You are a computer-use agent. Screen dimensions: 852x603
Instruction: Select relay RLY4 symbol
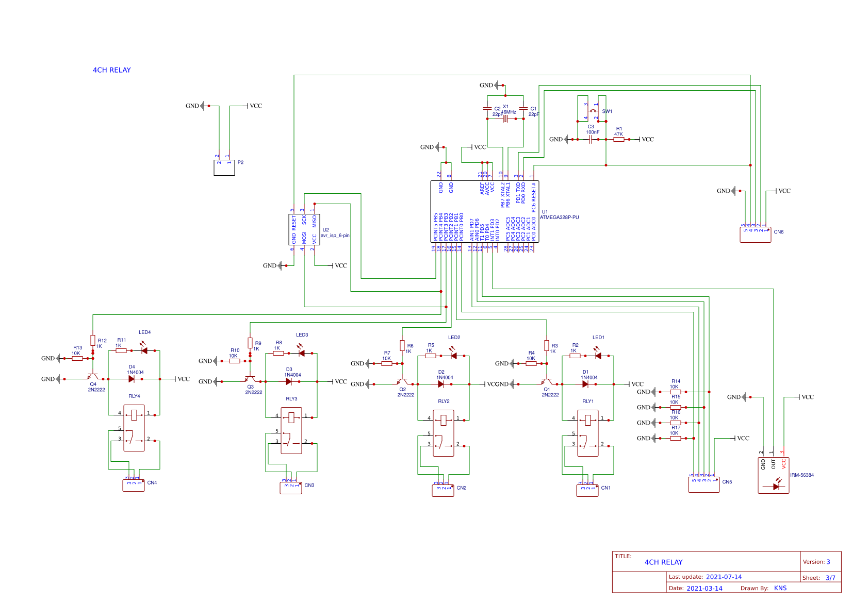134,428
